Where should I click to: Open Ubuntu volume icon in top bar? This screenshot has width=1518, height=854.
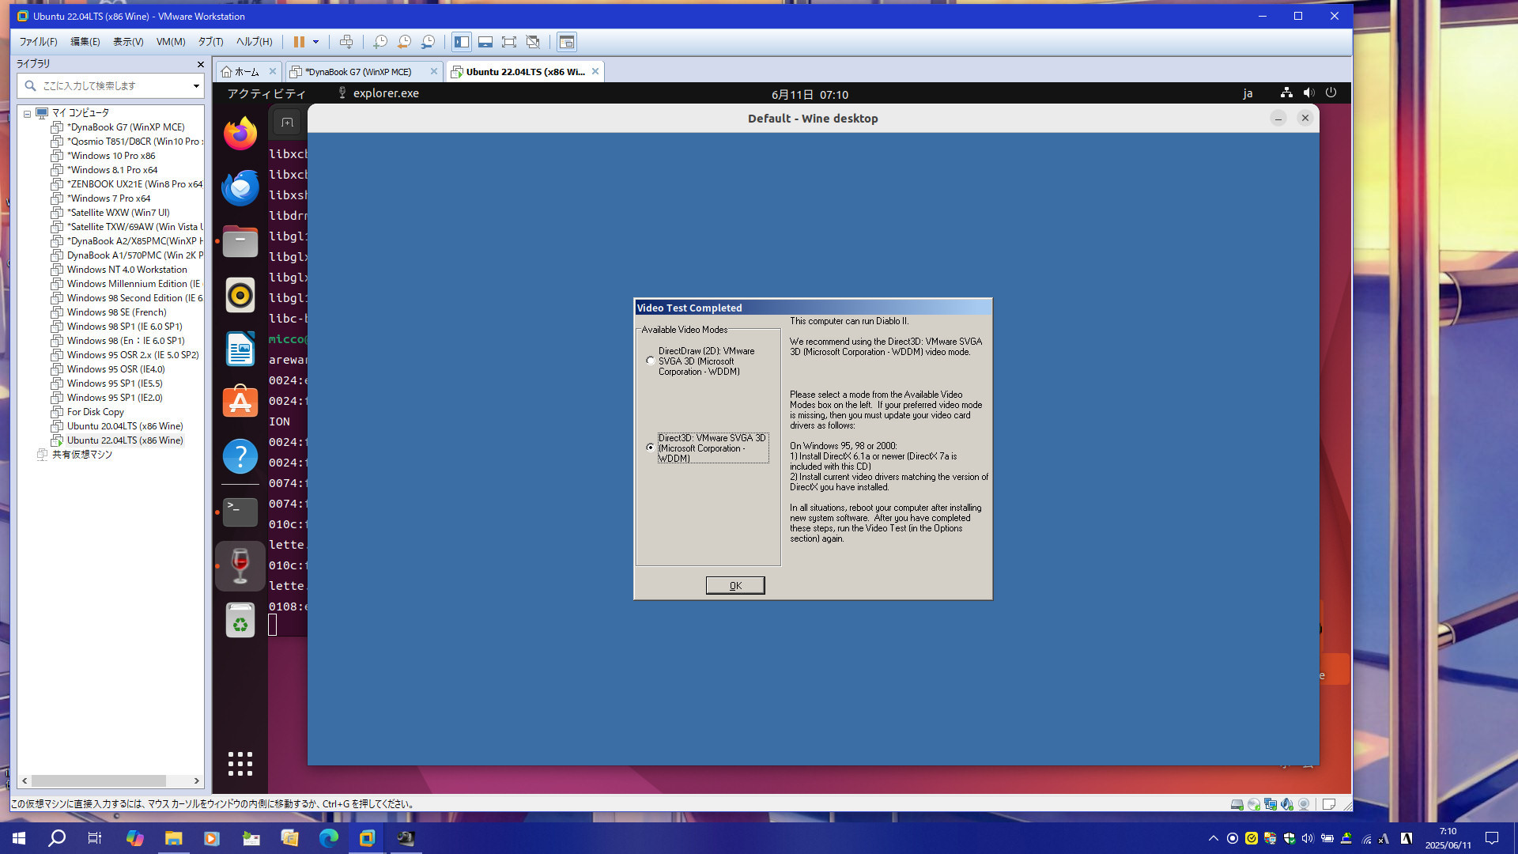(x=1308, y=93)
